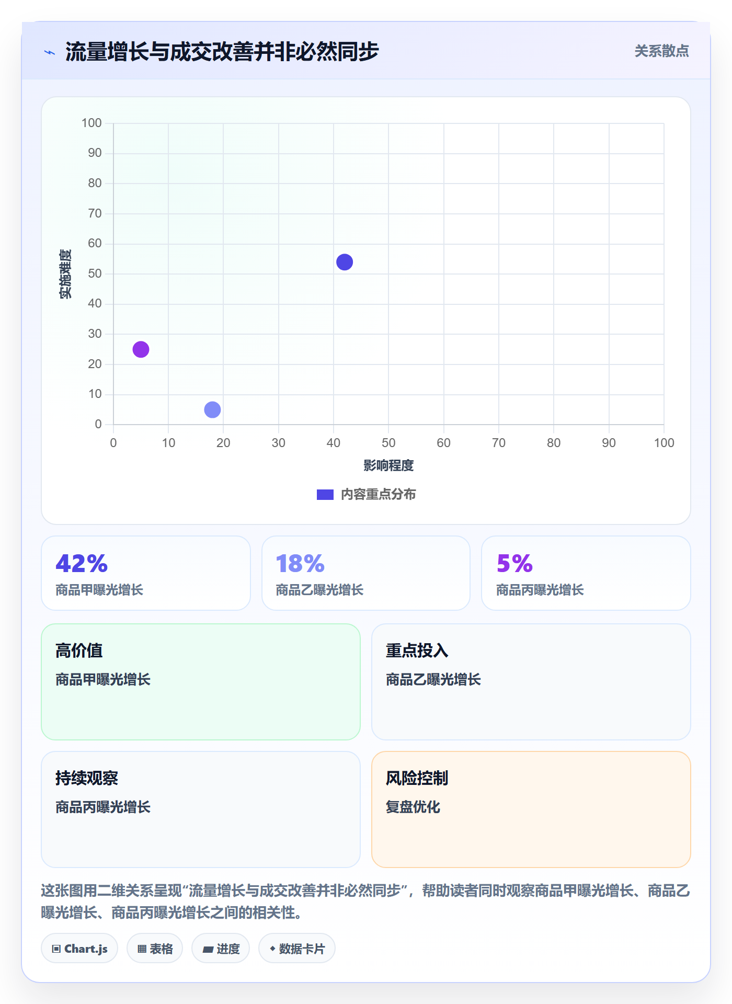Click the 数据卡片 tag chip
The height and width of the screenshot is (1004, 732).
[x=297, y=949]
